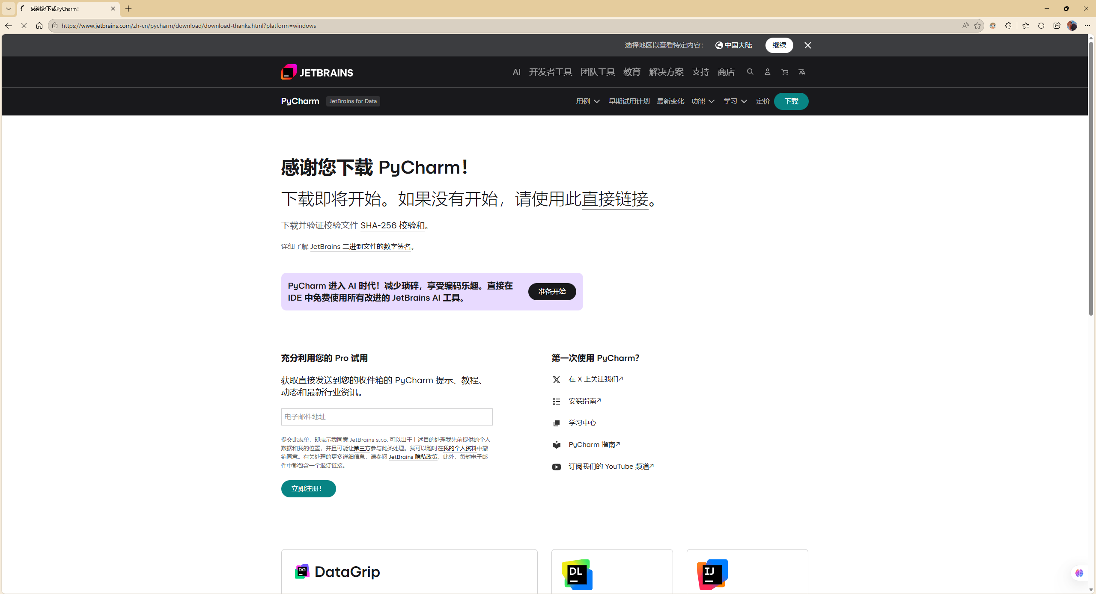Click the JetBrains logo
The width and height of the screenshot is (1096, 594).
click(317, 72)
